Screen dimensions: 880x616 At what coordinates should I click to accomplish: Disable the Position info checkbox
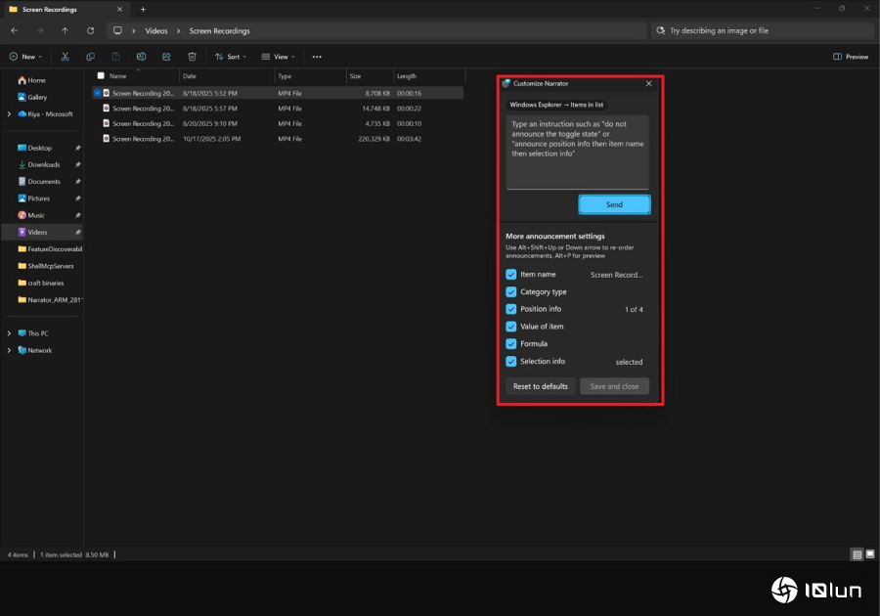point(511,309)
